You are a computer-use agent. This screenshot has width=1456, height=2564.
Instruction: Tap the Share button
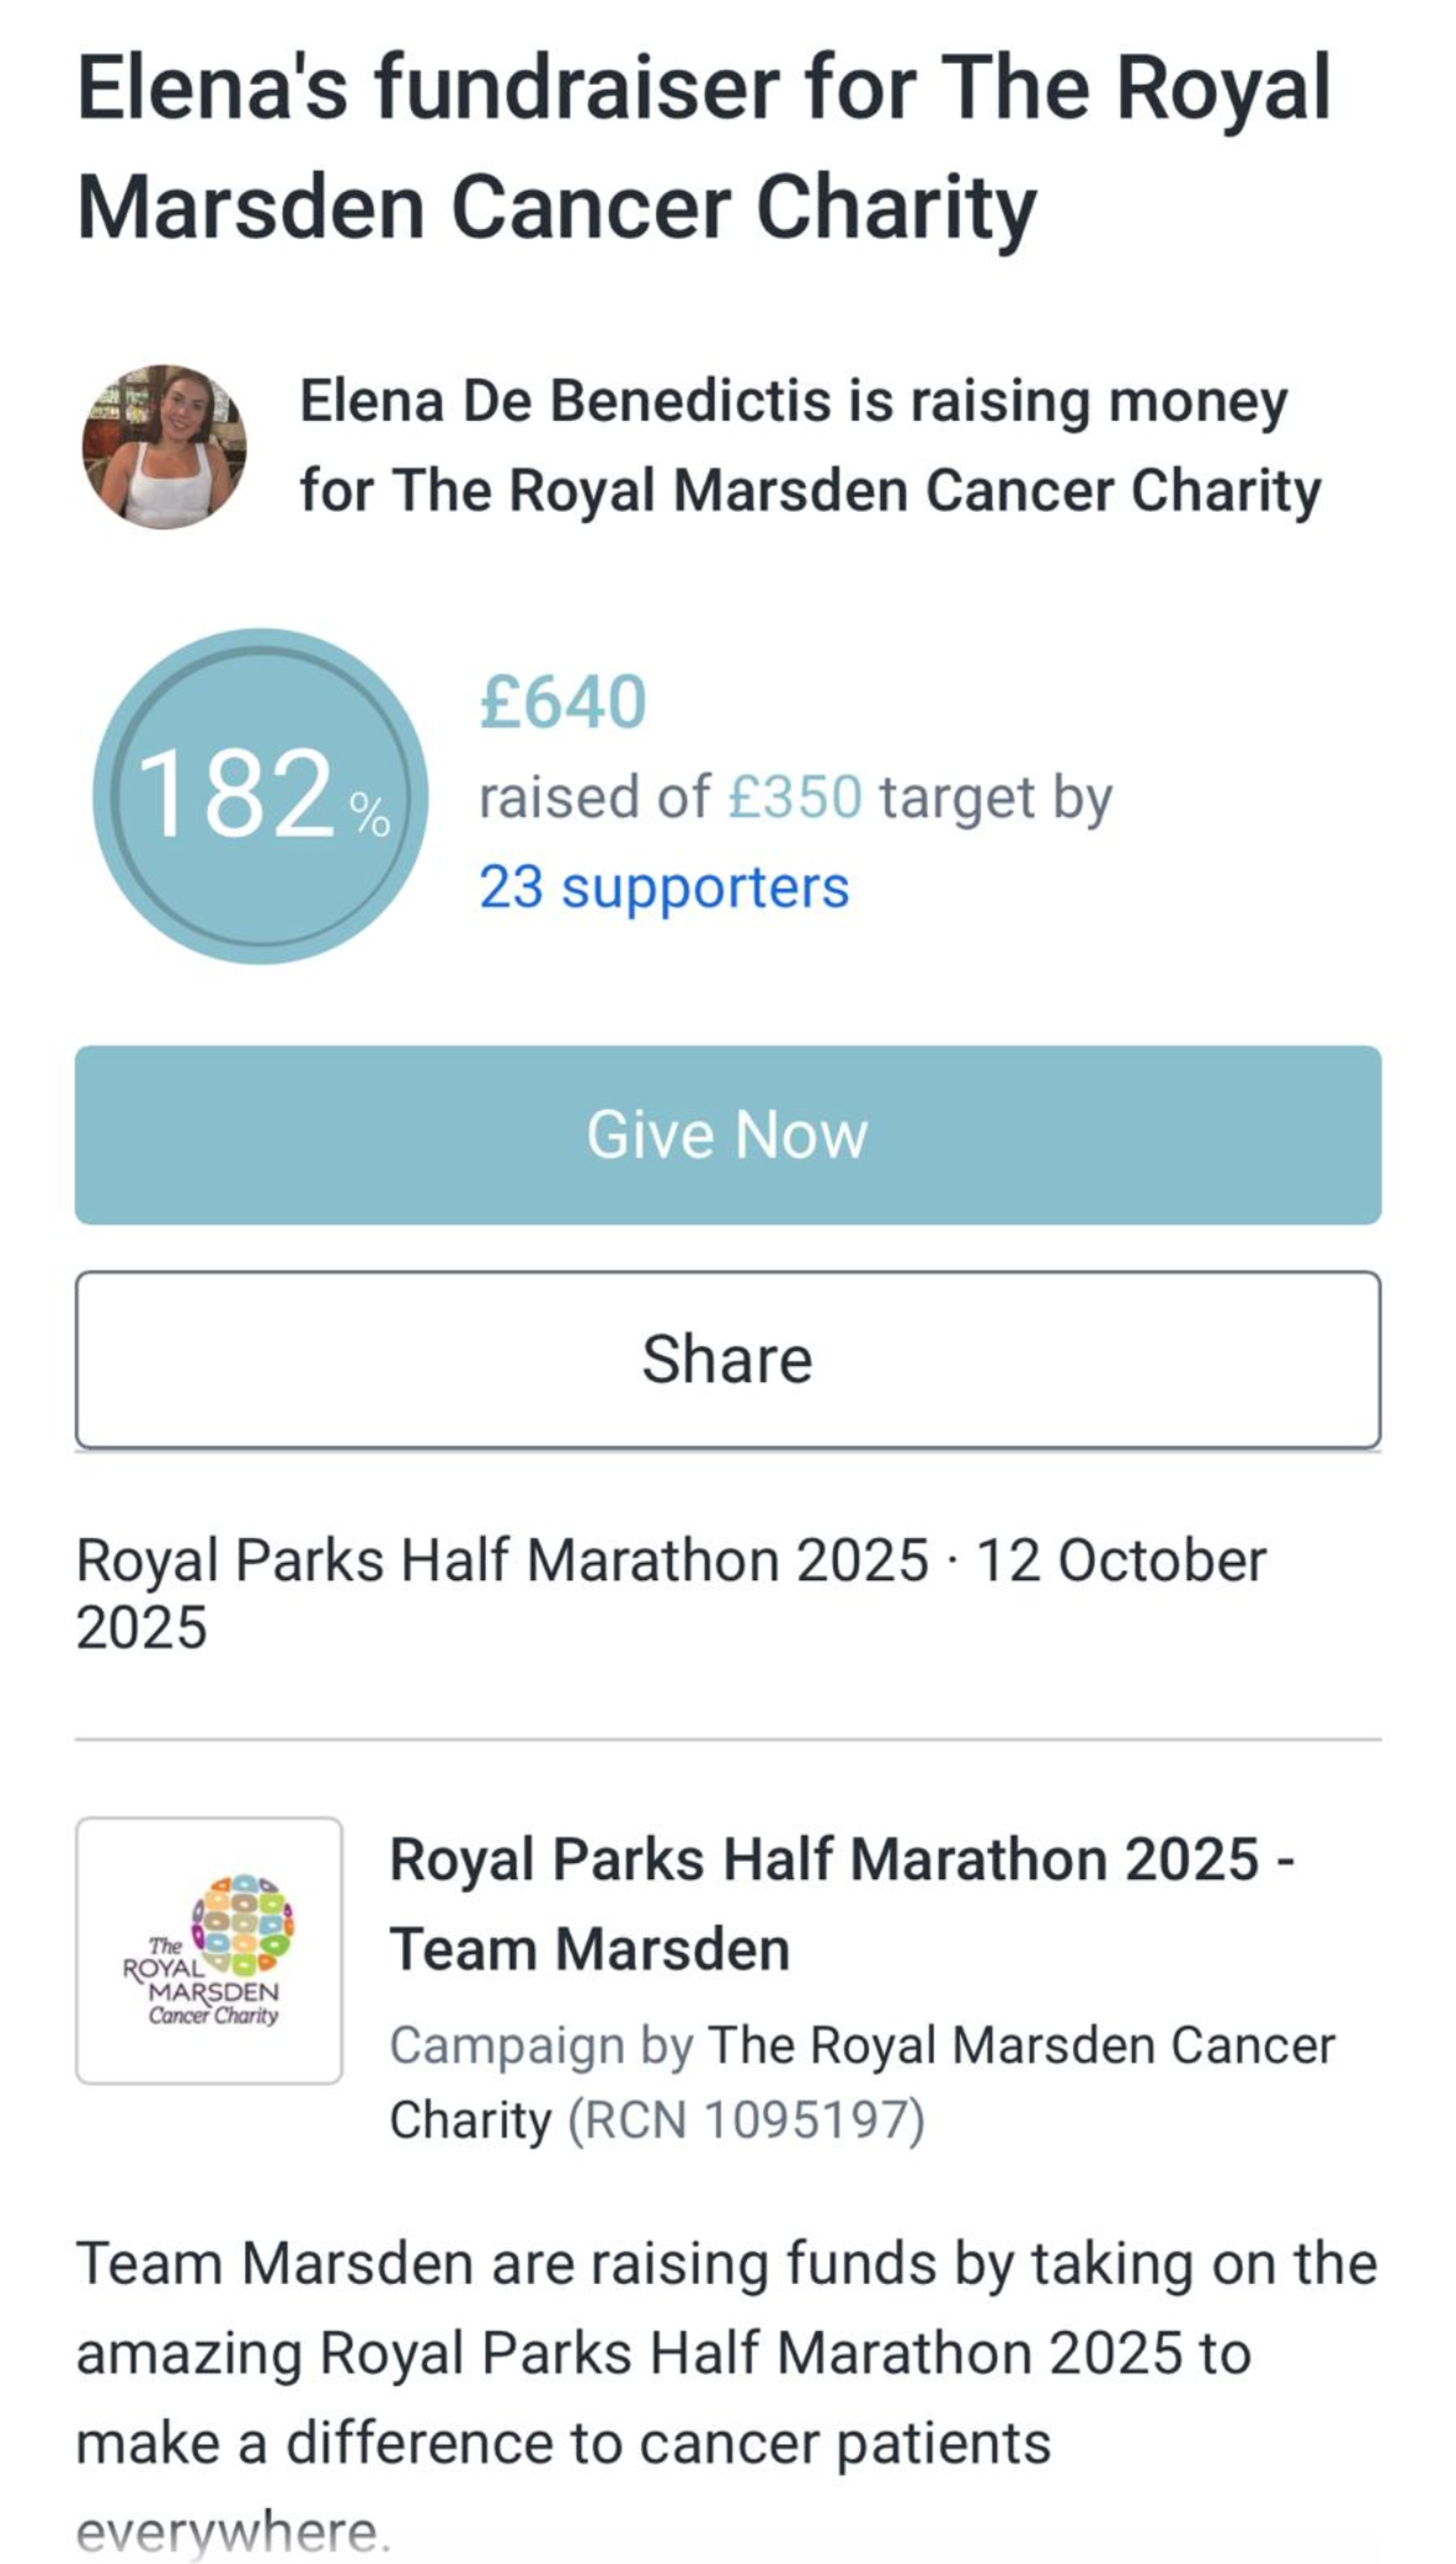[x=727, y=1358]
